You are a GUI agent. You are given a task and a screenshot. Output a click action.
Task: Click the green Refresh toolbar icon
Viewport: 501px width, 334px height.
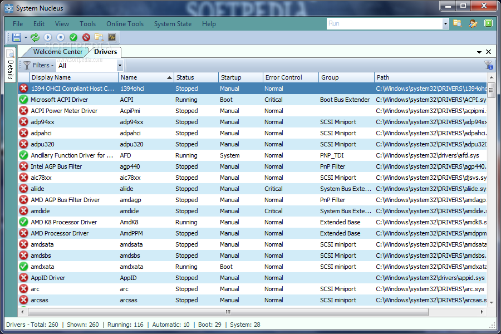click(35, 37)
